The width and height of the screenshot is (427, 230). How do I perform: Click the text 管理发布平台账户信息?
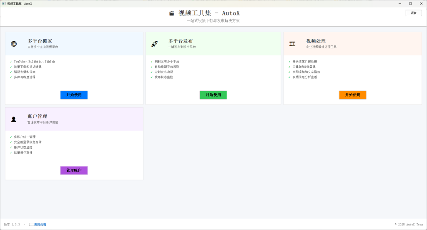pyautogui.click(x=43, y=122)
